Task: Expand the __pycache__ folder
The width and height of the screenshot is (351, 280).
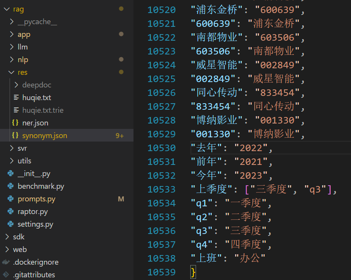Action: coord(12,22)
